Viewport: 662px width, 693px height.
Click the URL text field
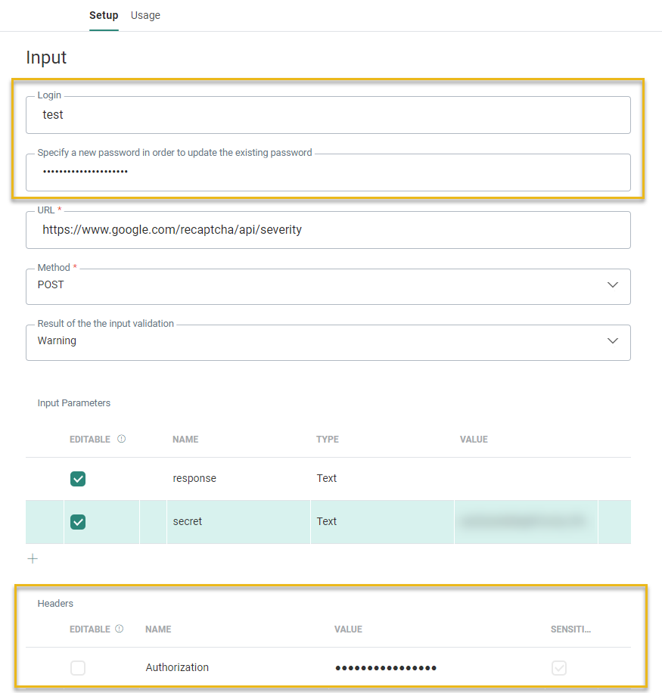(328, 230)
